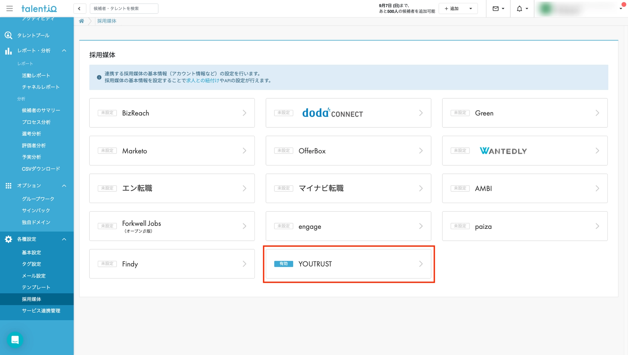628x355 pixels.
Task: Click the arrow on the BizReach card
Action: click(244, 113)
